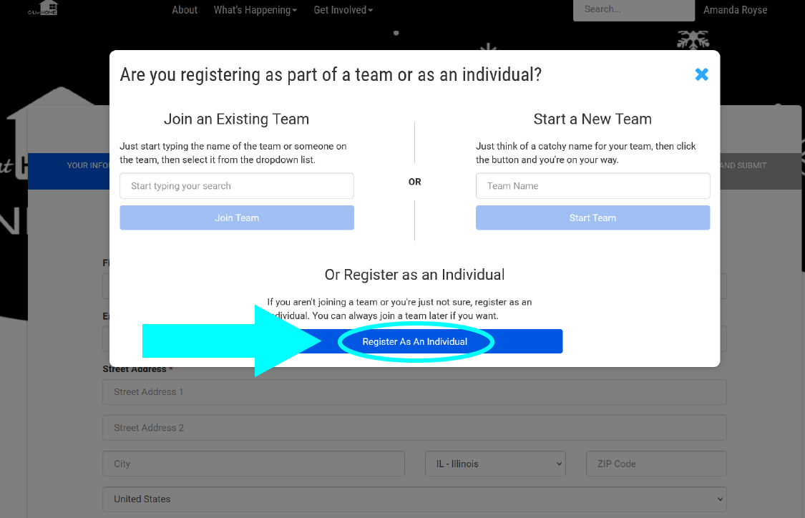This screenshot has height=518, width=805.
Task: Open the IL - Illinois state dropdown
Action: [495, 464]
